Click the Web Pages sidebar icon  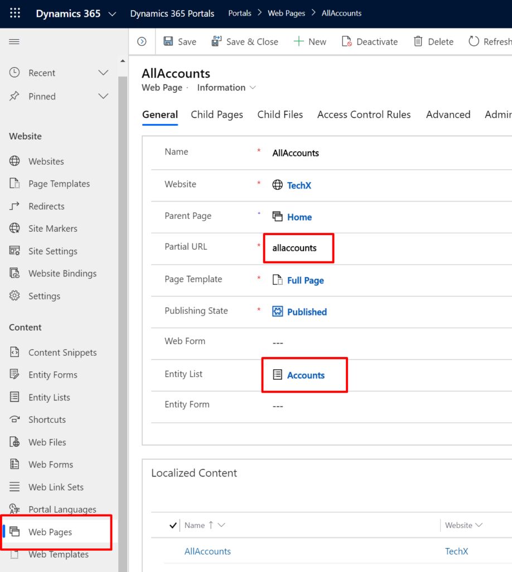point(15,532)
